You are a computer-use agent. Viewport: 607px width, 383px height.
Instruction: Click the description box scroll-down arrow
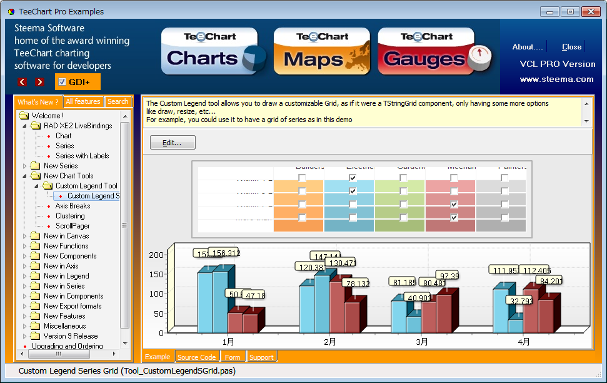click(x=586, y=121)
